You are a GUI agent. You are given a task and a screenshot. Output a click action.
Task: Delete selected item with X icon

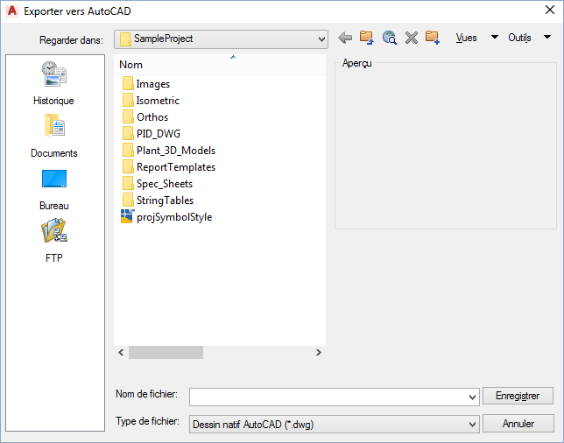coord(411,38)
